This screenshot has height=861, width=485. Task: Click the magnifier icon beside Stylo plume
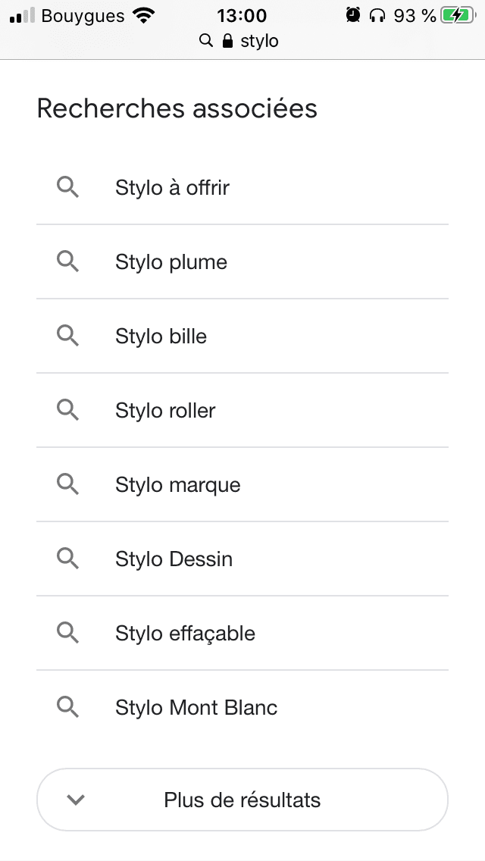(x=67, y=261)
